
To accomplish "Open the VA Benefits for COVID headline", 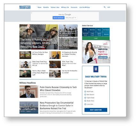I will click(x=69, y=72).
